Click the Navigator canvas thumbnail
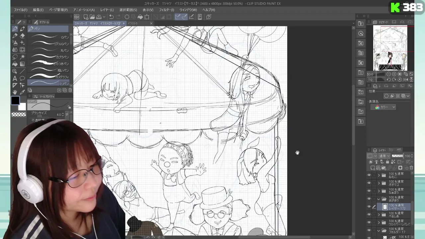 [390, 48]
